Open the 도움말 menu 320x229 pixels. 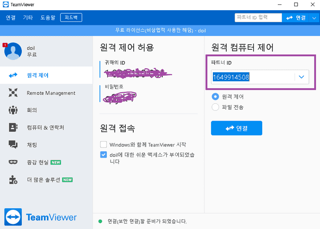[x=48, y=18]
